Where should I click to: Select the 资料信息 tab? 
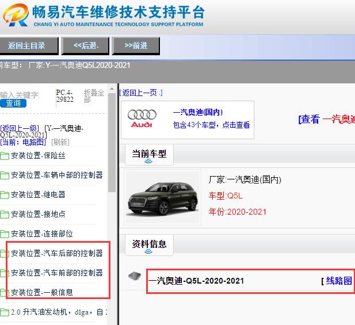(x=149, y=245)
